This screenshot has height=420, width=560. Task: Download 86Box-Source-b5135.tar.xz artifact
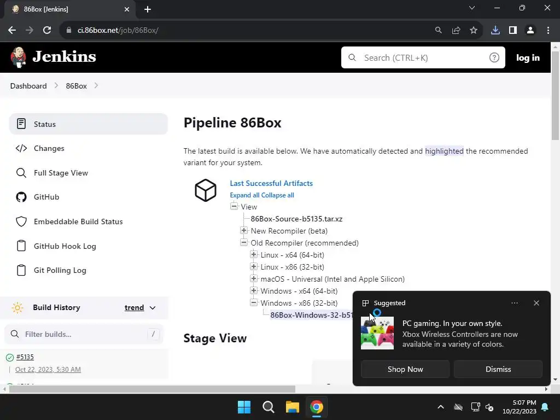(296, 219)
